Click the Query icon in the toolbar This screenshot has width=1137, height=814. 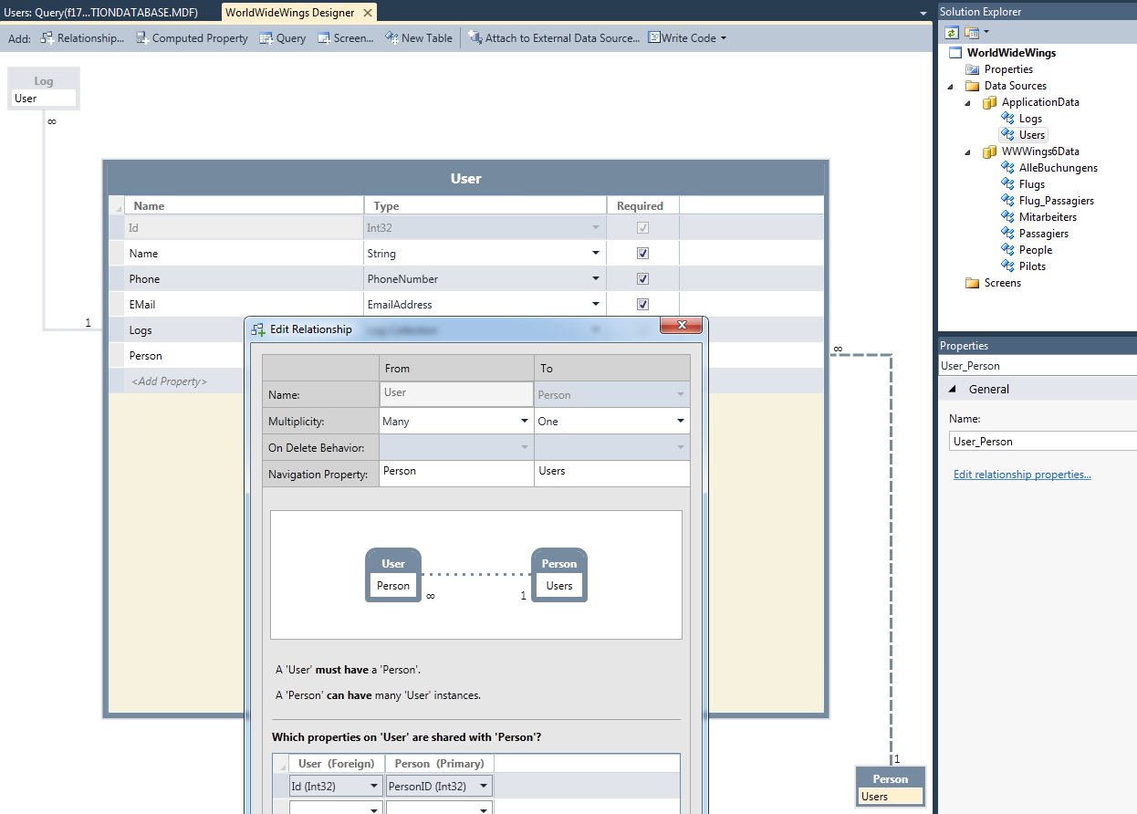pyautogui.click(x=266, y=38)
